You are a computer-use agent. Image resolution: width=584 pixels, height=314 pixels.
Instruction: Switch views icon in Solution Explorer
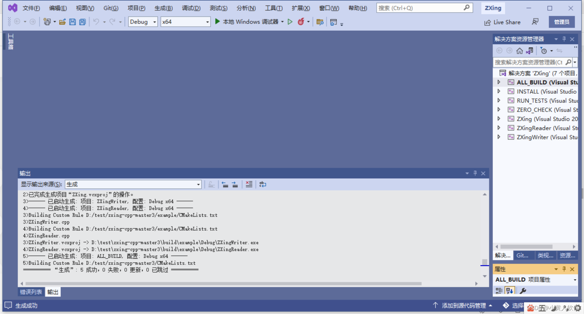(530, 51)
